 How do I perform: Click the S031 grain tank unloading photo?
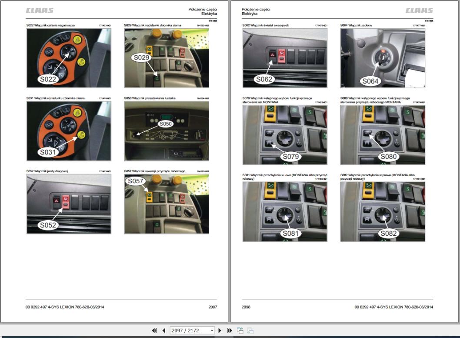69,131
